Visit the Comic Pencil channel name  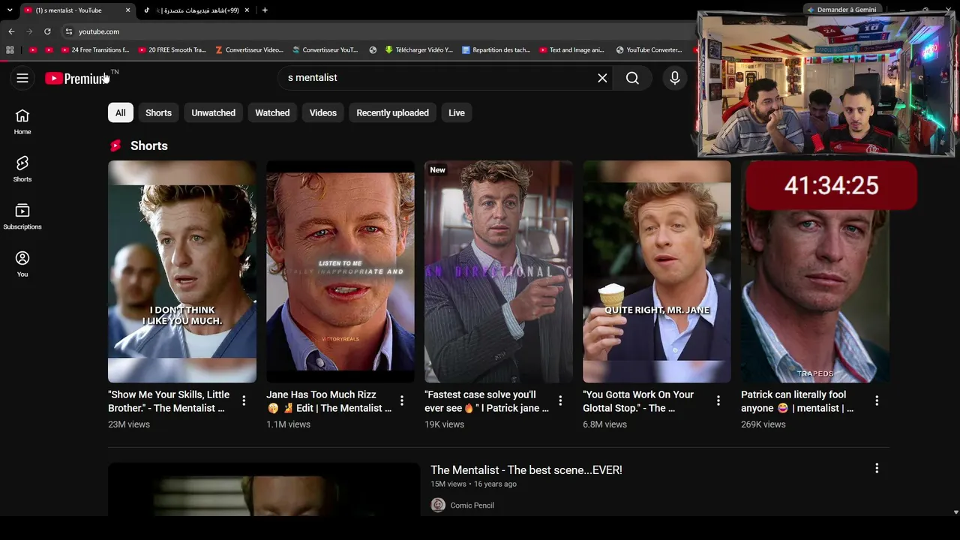coord(472,505)
